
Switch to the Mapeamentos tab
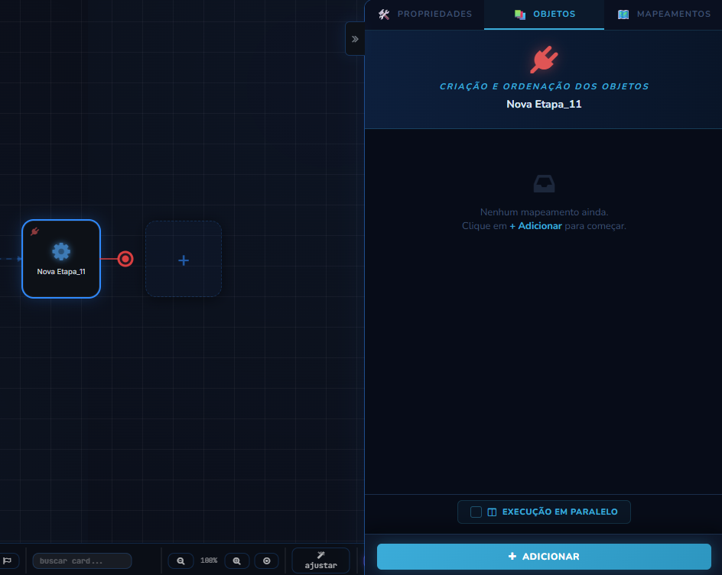click(x=664, y=15)
